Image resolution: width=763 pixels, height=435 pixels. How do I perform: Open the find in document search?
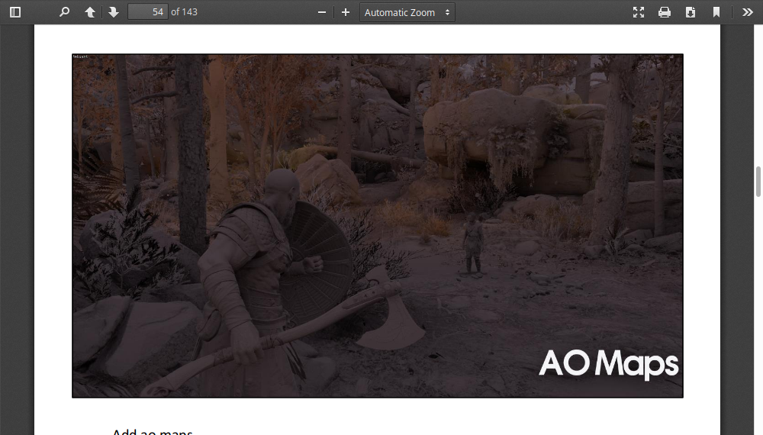coord(64,12)
